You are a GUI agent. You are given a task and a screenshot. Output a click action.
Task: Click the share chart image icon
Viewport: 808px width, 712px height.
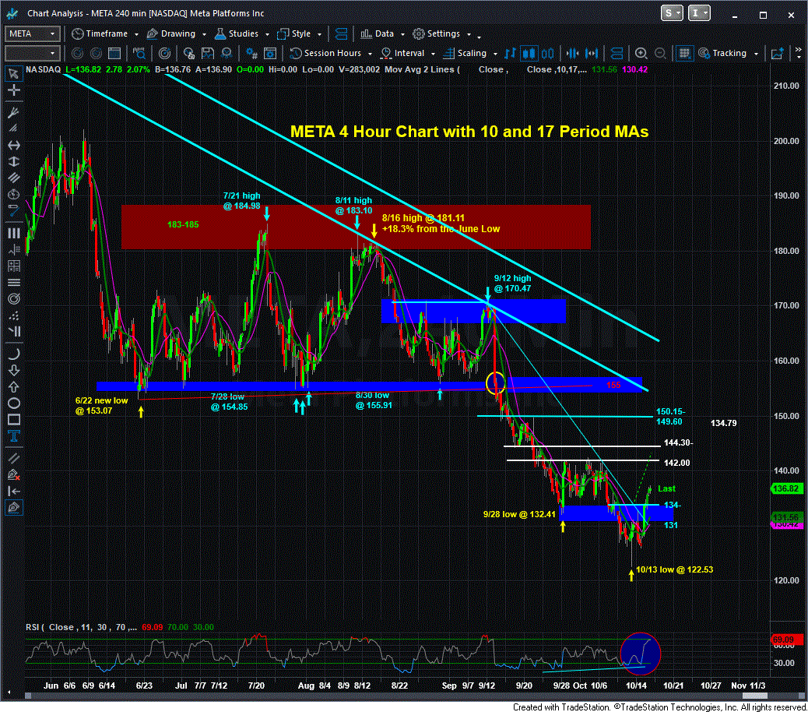click(x=777, y=53)
